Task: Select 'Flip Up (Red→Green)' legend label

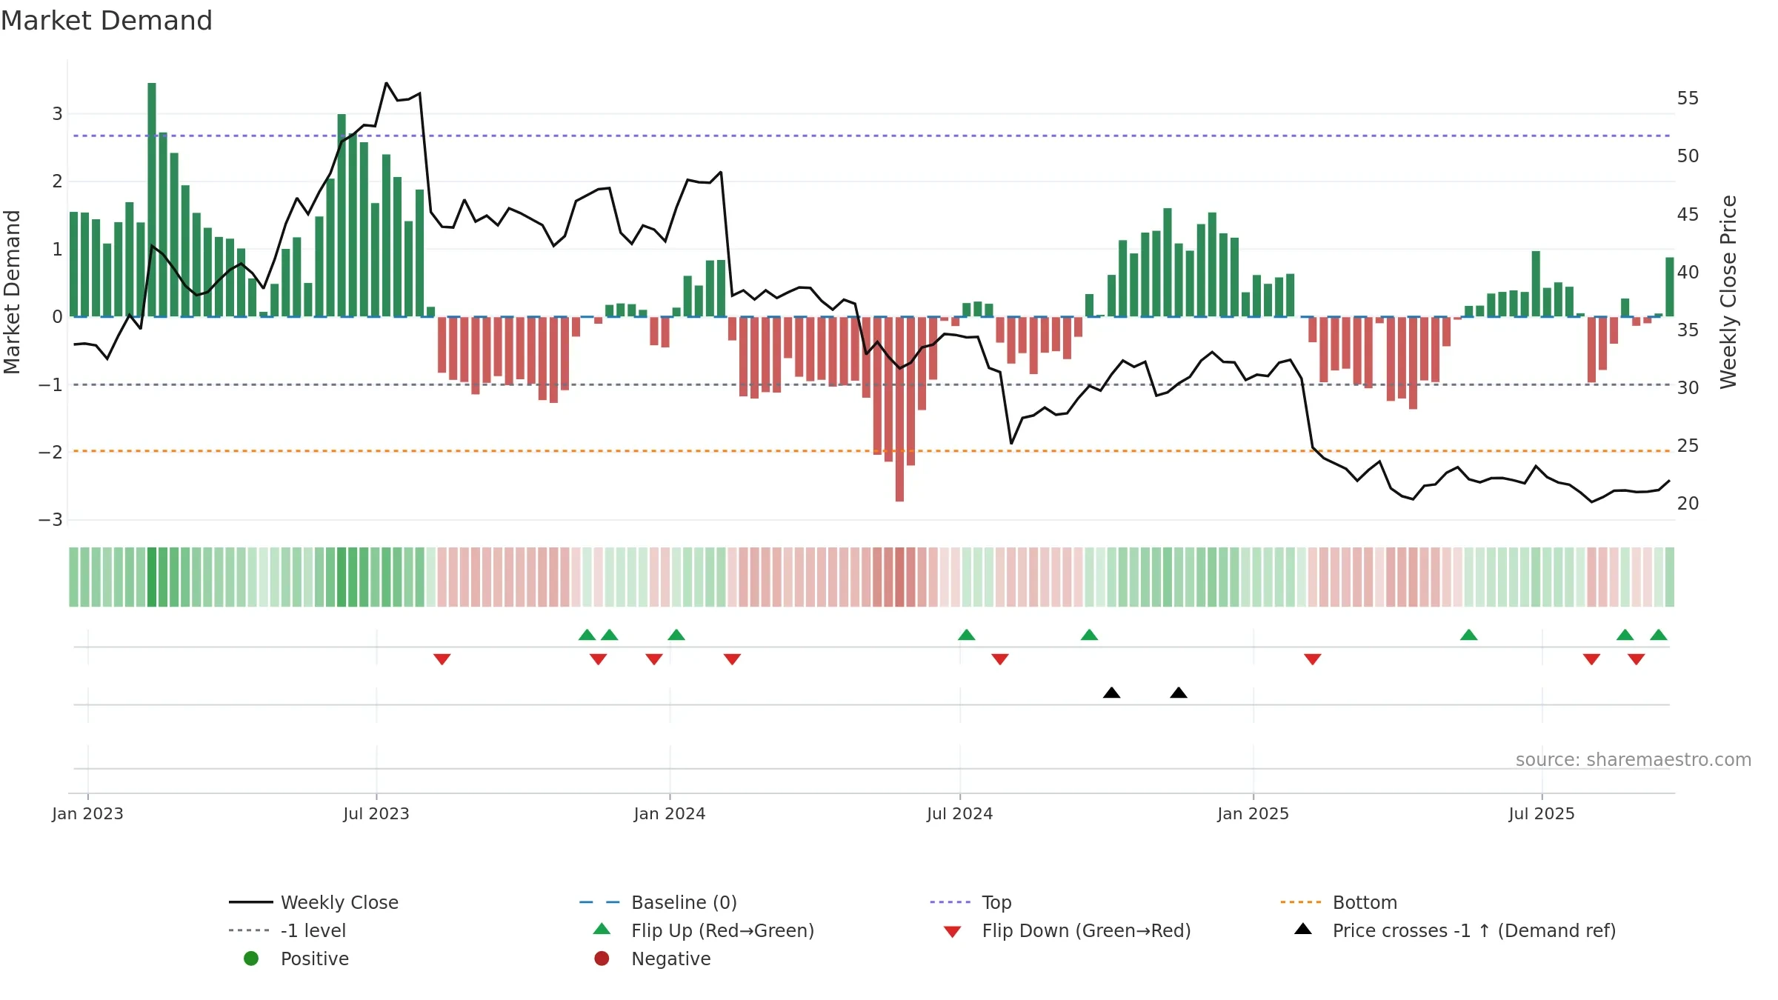Action: [x=722, y=930]
